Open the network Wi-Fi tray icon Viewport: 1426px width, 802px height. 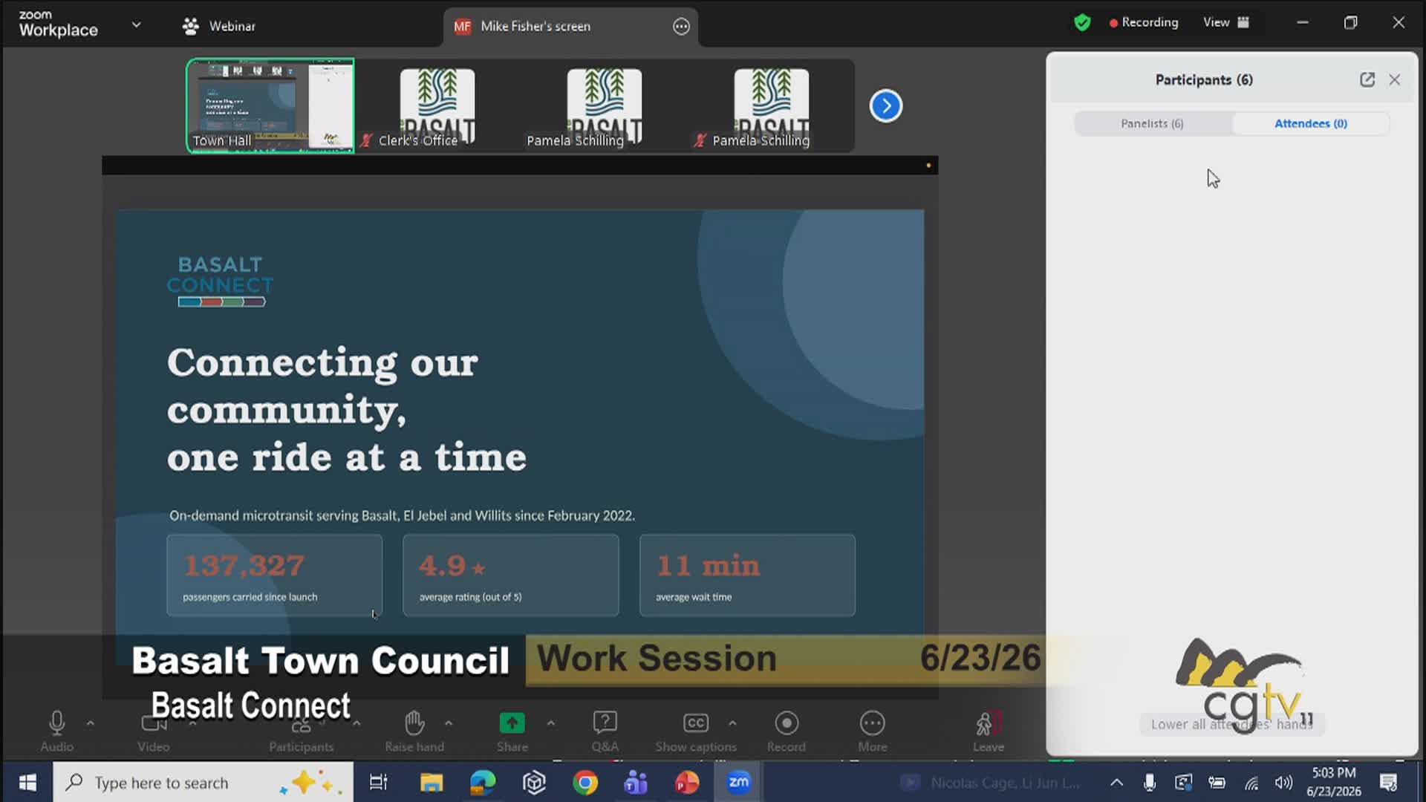point(1251,782)
